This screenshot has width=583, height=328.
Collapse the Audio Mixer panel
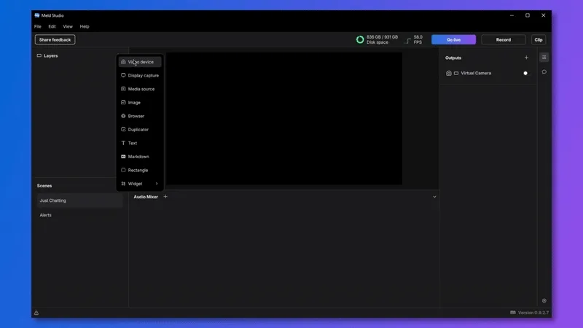coord(434,197)
